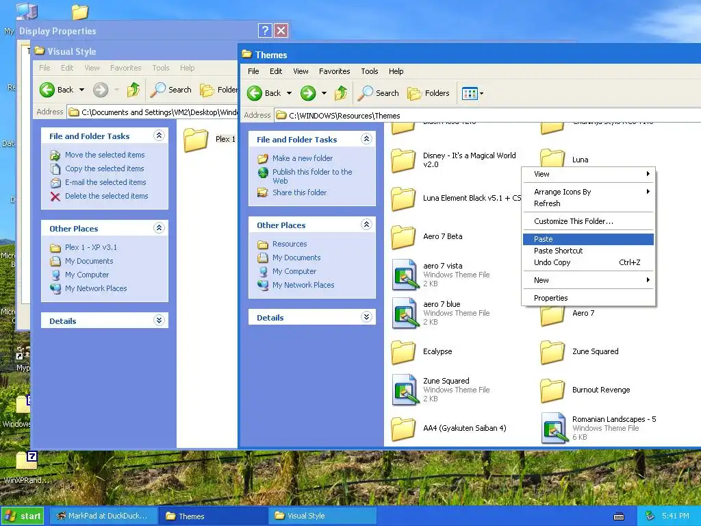
Task: Click Move the selected items link
Action: tap(105, 155)
